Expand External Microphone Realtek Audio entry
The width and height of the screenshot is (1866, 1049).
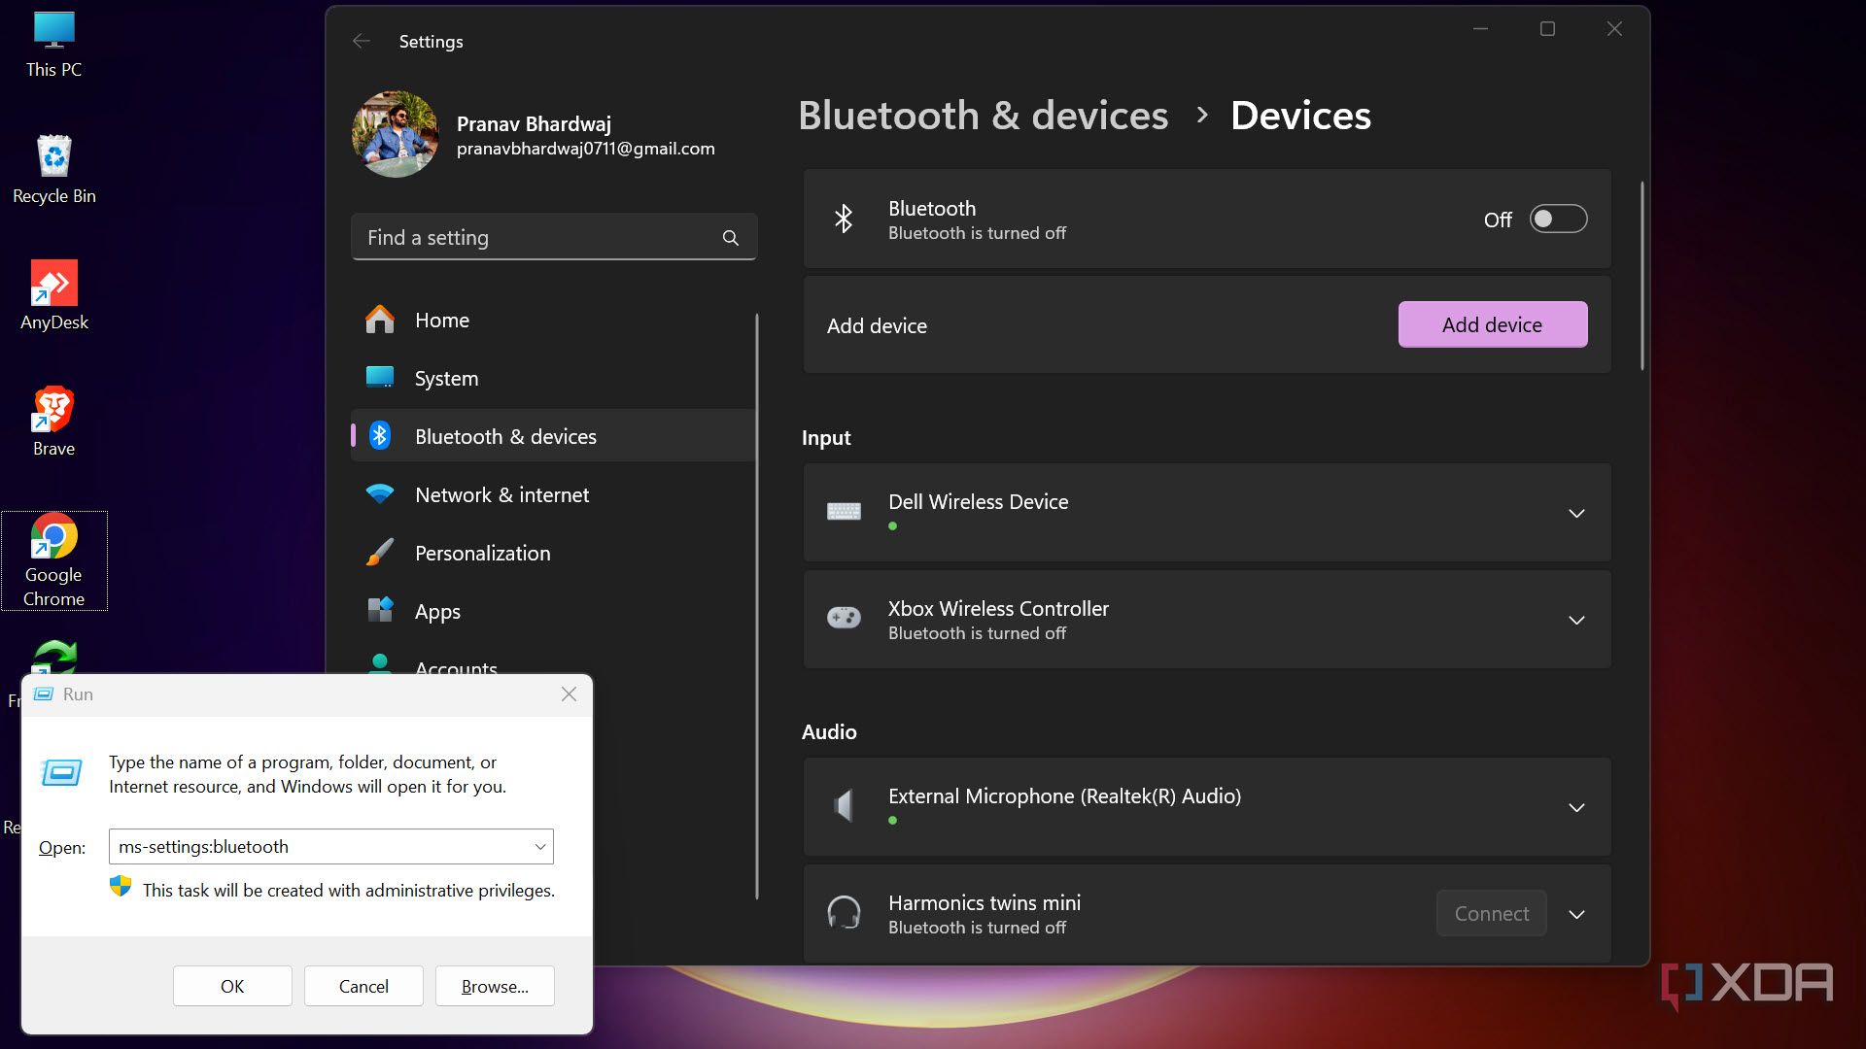pos(1575,807)
